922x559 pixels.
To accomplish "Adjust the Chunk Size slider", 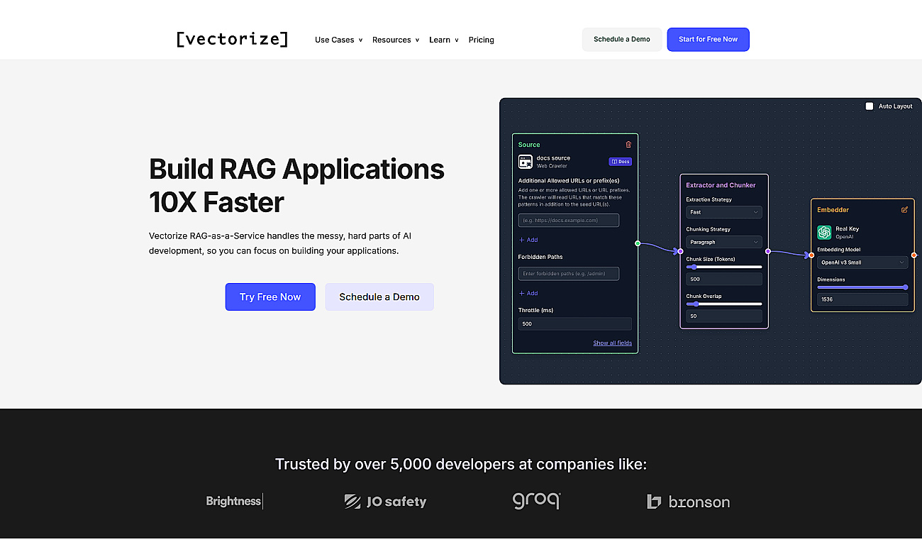I will coord(724,267).
